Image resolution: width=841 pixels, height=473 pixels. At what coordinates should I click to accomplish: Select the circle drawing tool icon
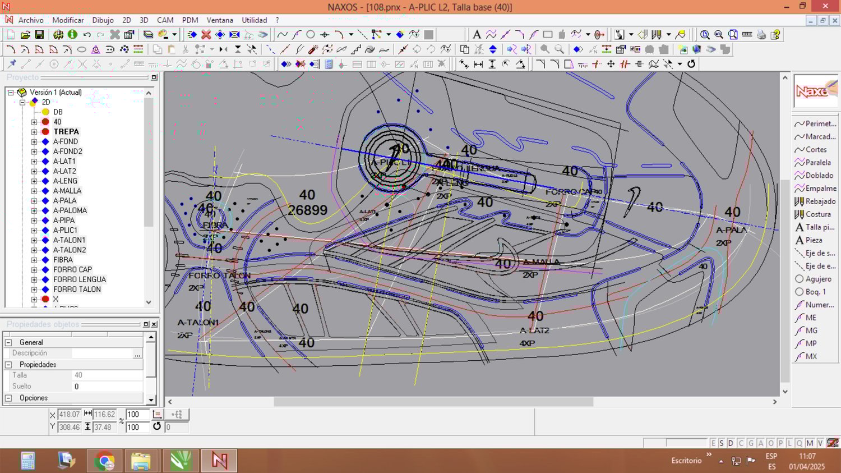[310, 35]
